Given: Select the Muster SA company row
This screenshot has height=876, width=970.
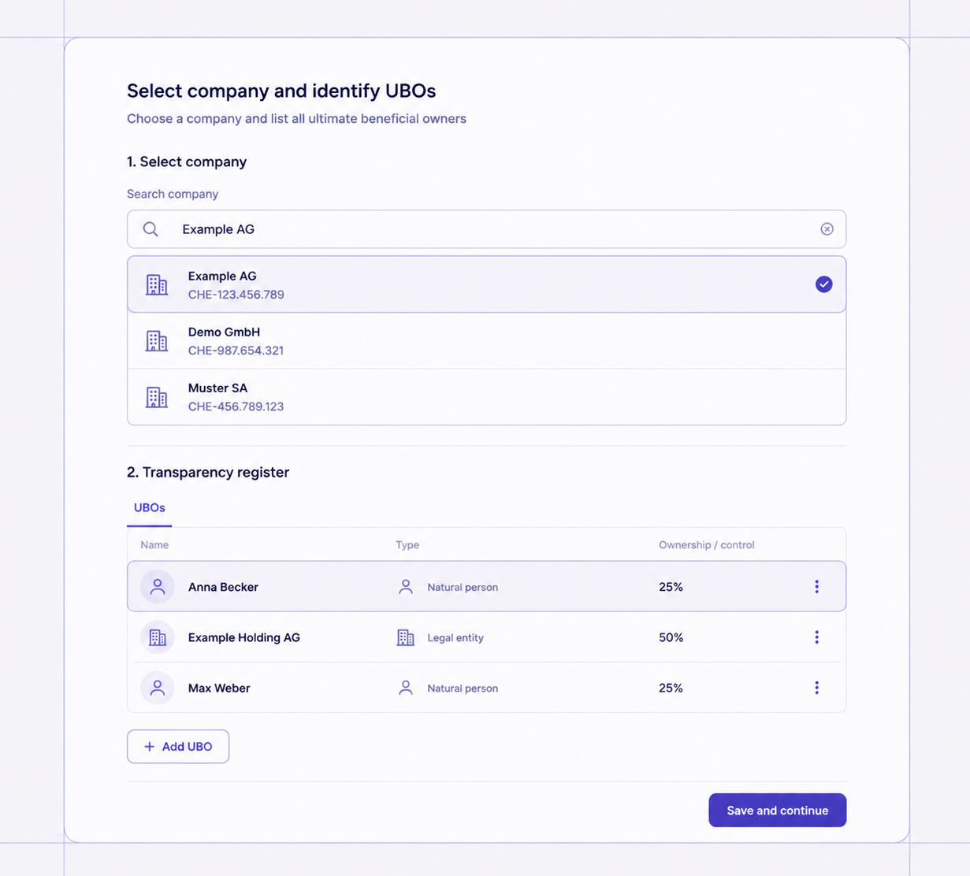Looking at the screenshot, I should (487, 397).
